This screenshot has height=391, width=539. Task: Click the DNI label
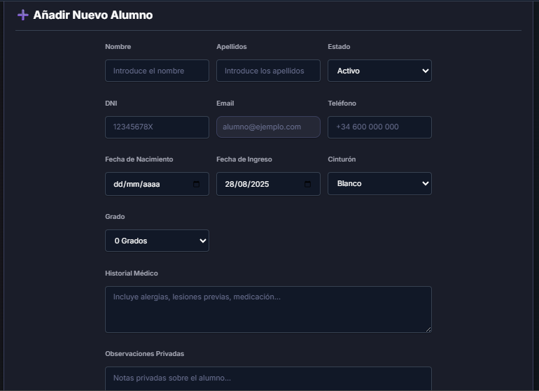[111, 103]
